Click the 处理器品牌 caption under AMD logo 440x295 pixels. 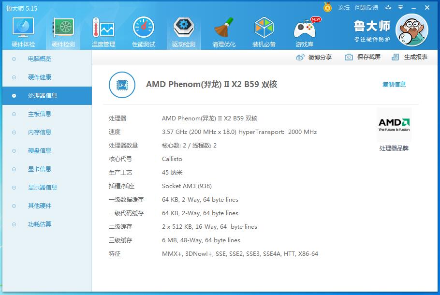394,148
